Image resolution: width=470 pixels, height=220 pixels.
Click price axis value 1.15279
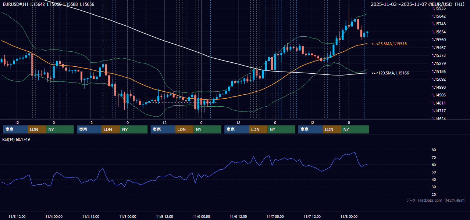tap(438, 63)
